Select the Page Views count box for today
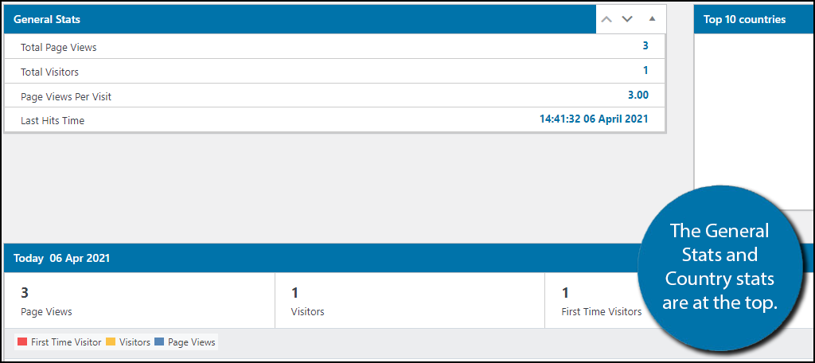The width and height of the screenshot is (815, 363). click(x=139, y=301)
